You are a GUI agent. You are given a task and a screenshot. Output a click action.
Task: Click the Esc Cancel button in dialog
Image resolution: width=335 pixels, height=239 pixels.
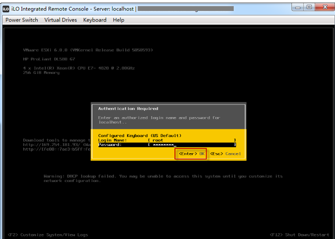[225, 153]
